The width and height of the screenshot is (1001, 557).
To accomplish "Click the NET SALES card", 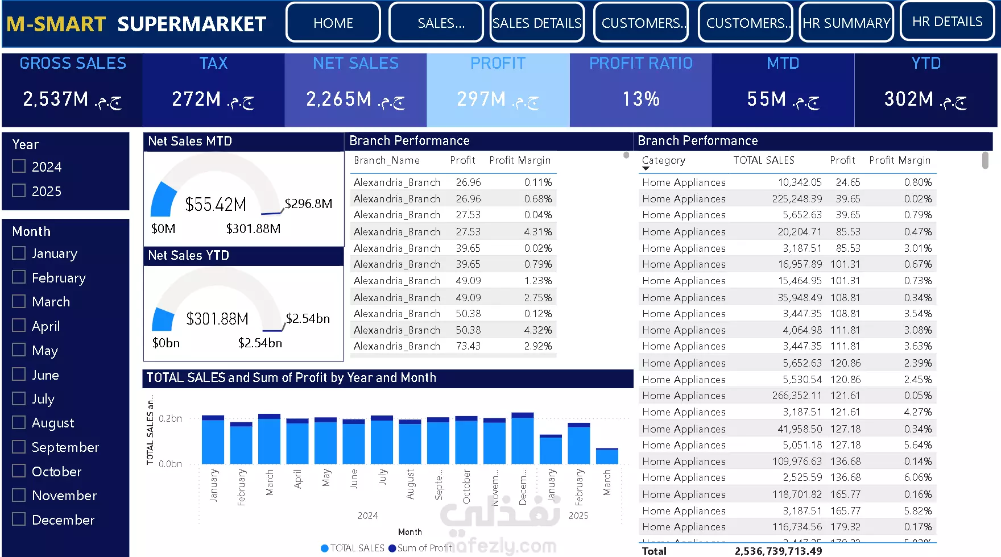I will pyautogui.click(x=355, y=90).
